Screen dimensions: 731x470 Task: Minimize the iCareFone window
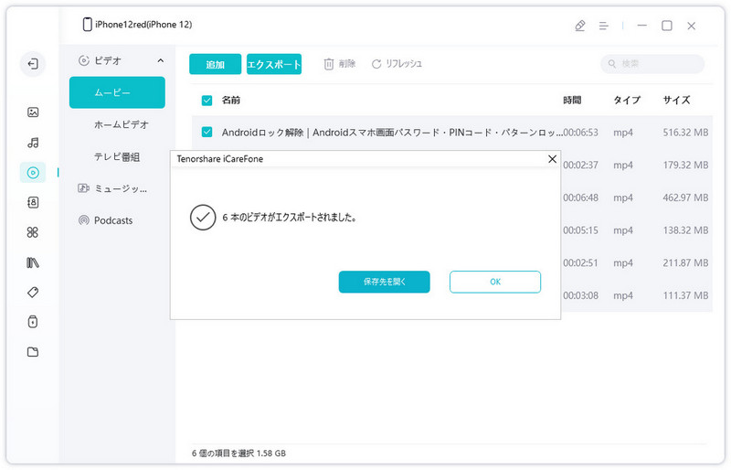(x=642, y=26)
